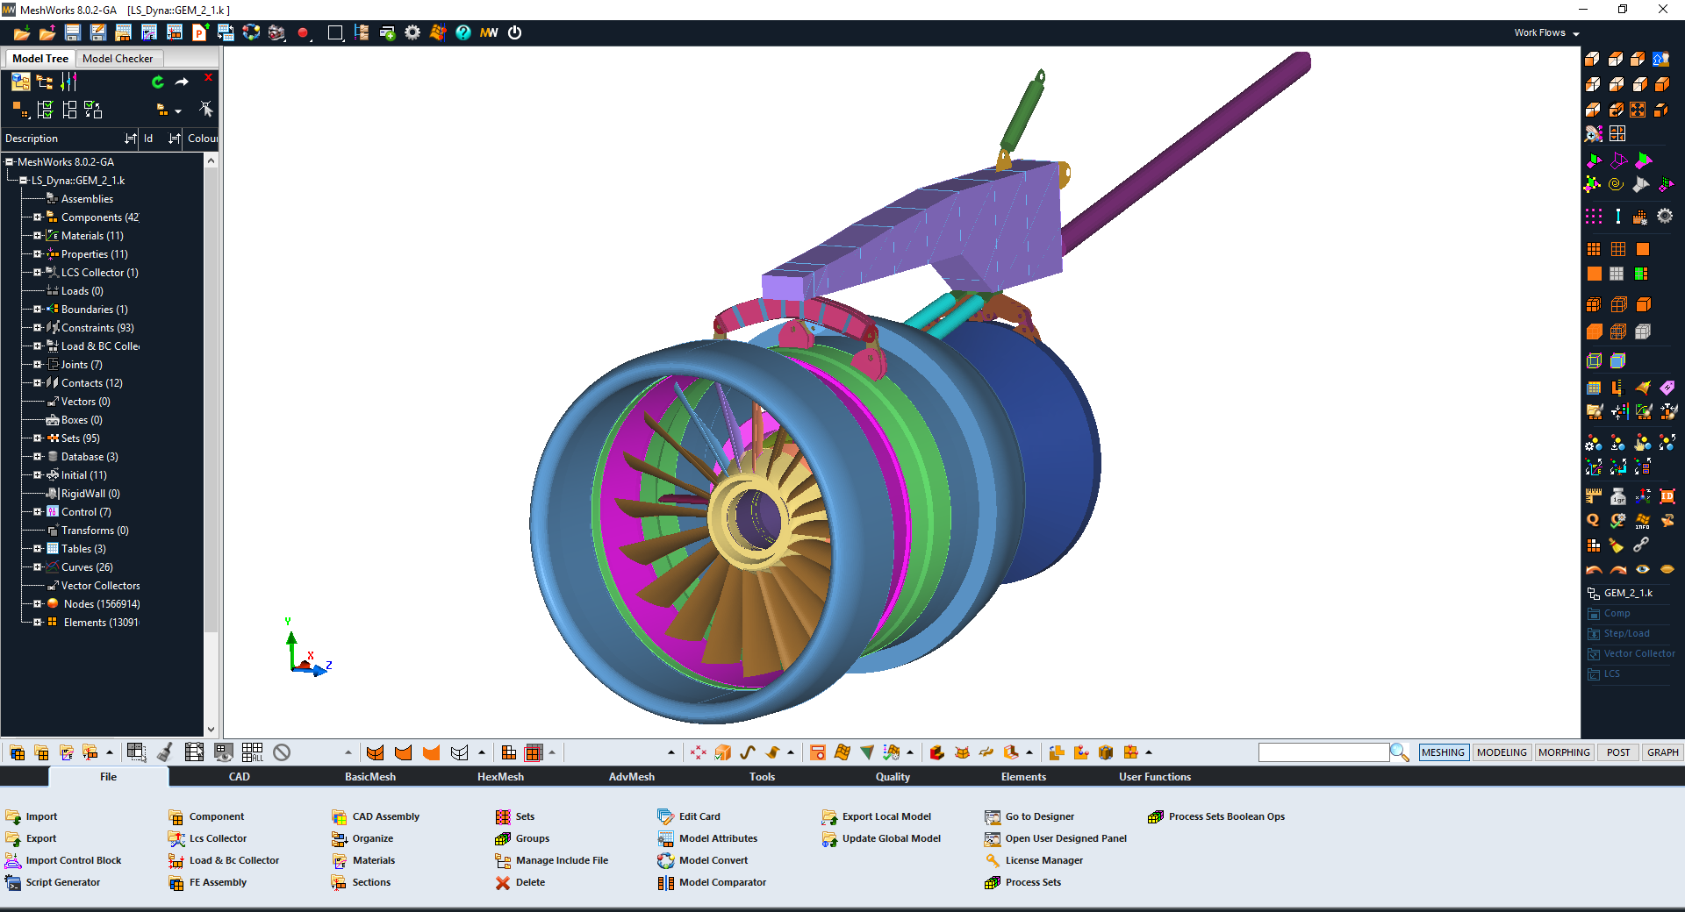Click the Model Comparator icon
This screenshot has height=912, width=1685.
coord(666,883)
